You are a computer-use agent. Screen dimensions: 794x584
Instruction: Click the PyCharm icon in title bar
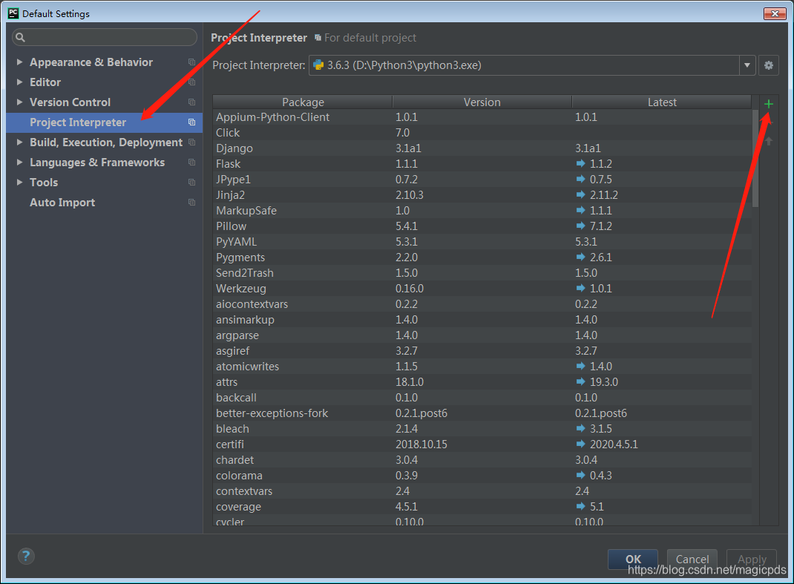[x=13, y=13]
